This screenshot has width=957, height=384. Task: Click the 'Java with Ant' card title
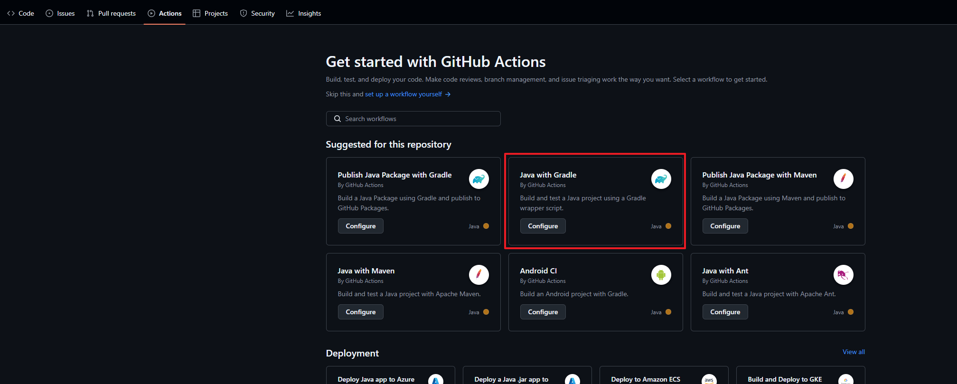pos(725,271)
